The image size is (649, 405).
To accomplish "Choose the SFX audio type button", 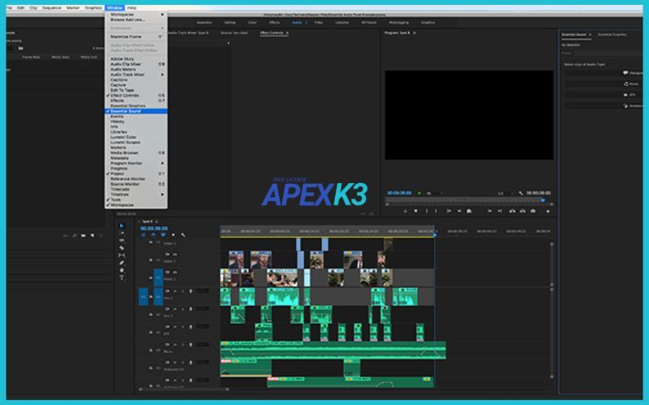I will (x=625, y=94).
